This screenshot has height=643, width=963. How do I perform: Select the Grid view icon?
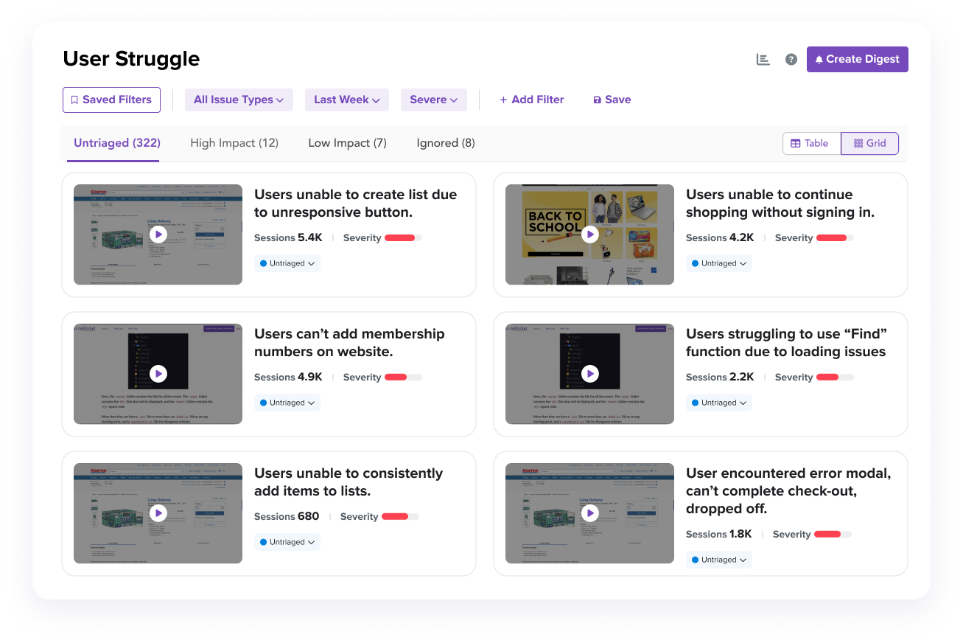[858, 143]
